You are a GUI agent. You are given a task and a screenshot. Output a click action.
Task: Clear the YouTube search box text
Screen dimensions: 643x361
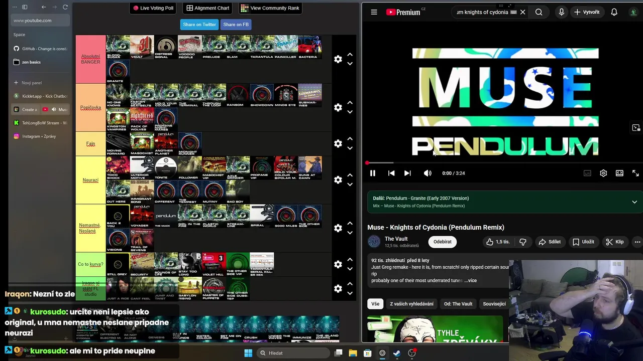522,12
